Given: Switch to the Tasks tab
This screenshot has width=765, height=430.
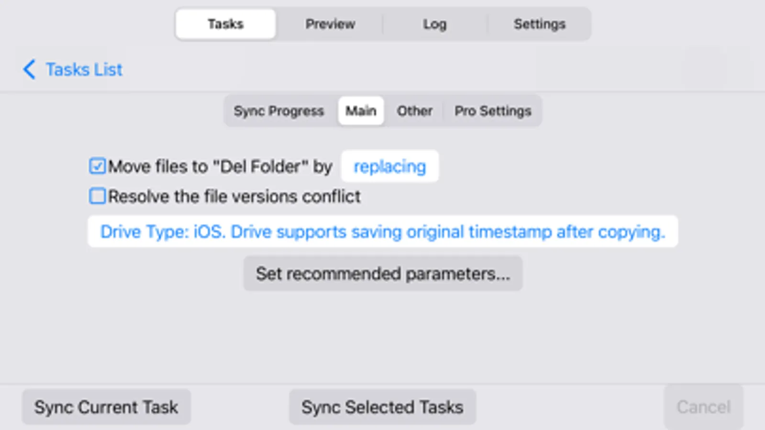Looking at the screenshot, I should point(225,24).
